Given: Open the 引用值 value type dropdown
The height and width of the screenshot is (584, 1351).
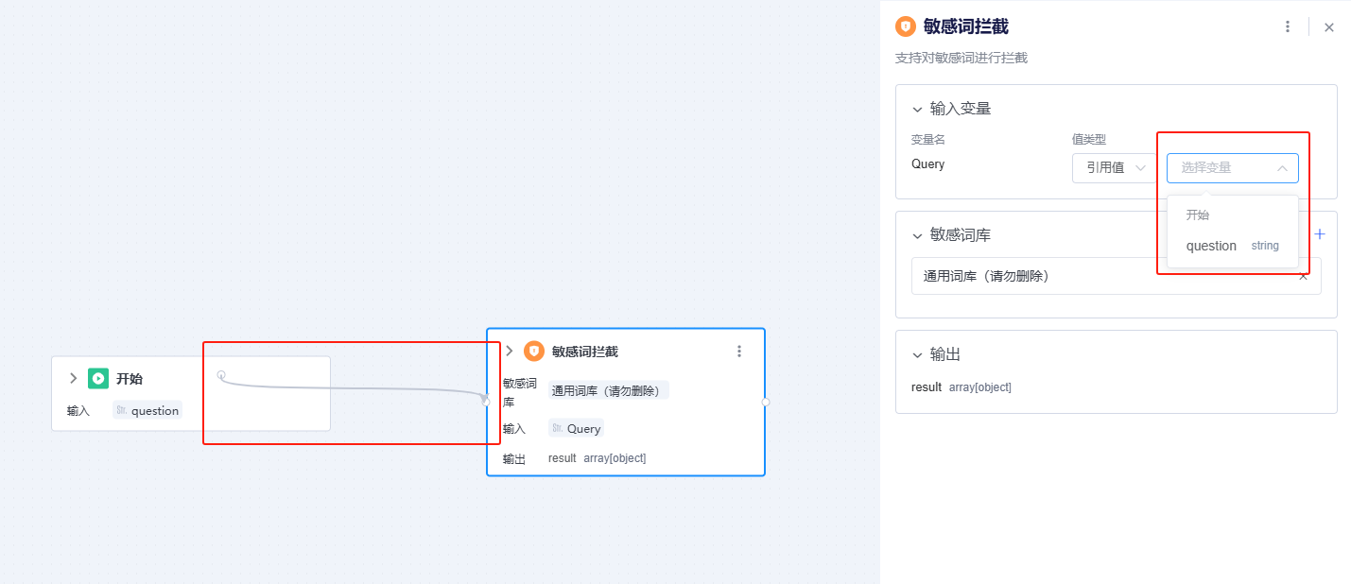Looking at the screenshot, I should pos(1115,168).
